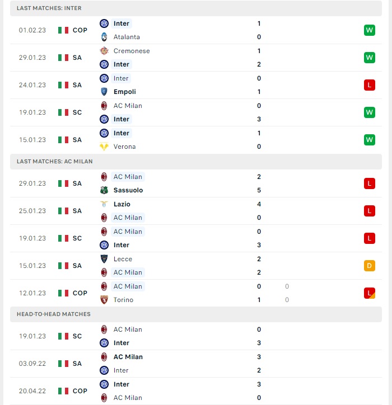This screenshot has height=405, width=392.
Task: Click the Cremonese club crest icon
Action: tap(104, 51)
